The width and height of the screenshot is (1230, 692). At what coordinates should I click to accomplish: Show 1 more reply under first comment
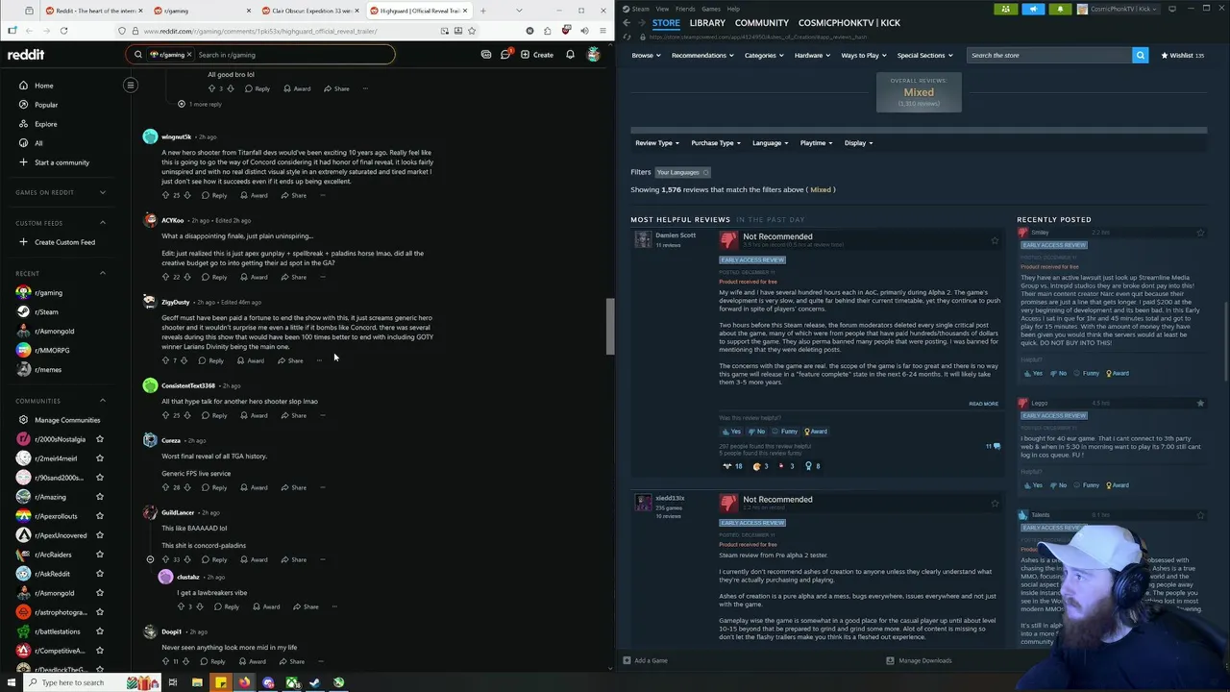coord(200,104)
